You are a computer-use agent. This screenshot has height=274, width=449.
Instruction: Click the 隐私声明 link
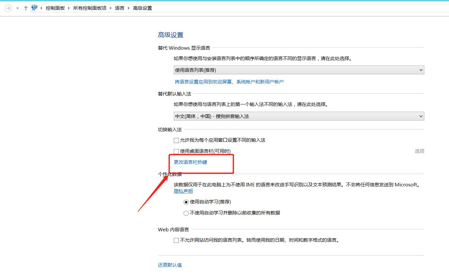(x=183, y=191)
